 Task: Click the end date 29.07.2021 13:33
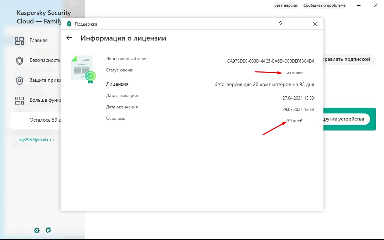click(298, 110)
